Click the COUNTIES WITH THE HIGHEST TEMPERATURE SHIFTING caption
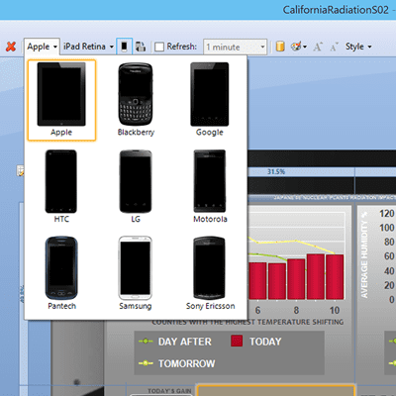396x396 pixels. click(247, 322)
